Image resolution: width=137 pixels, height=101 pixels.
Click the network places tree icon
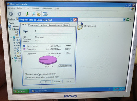pyautogui.click(x=15, y=58)
